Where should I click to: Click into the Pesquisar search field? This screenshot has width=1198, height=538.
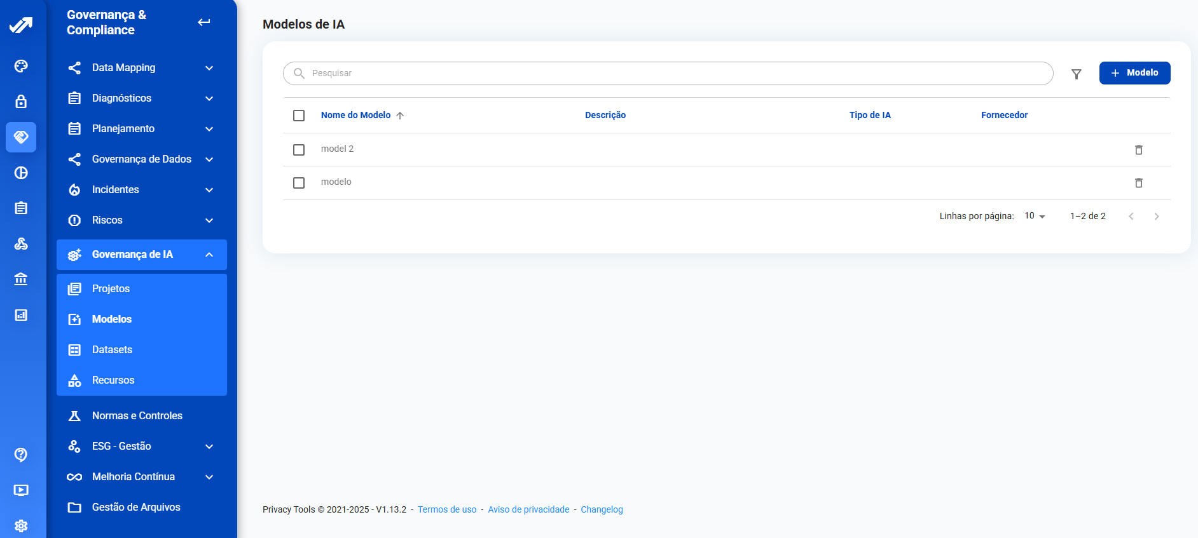click(668, 73)
